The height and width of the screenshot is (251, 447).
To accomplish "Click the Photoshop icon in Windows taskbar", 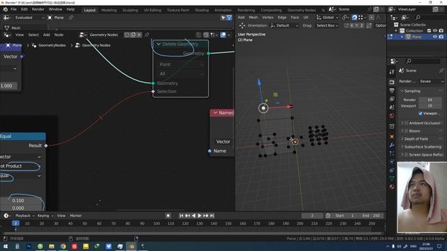I will click(x=29, y=246).
